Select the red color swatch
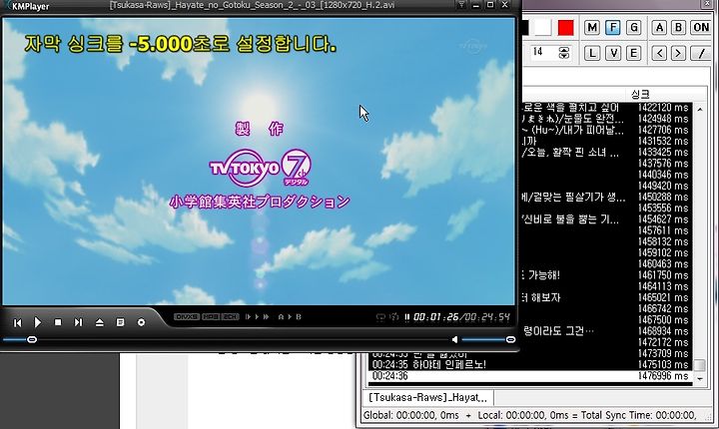The height and width of the screenshot is (429, 719). click(x=566, y=28)
